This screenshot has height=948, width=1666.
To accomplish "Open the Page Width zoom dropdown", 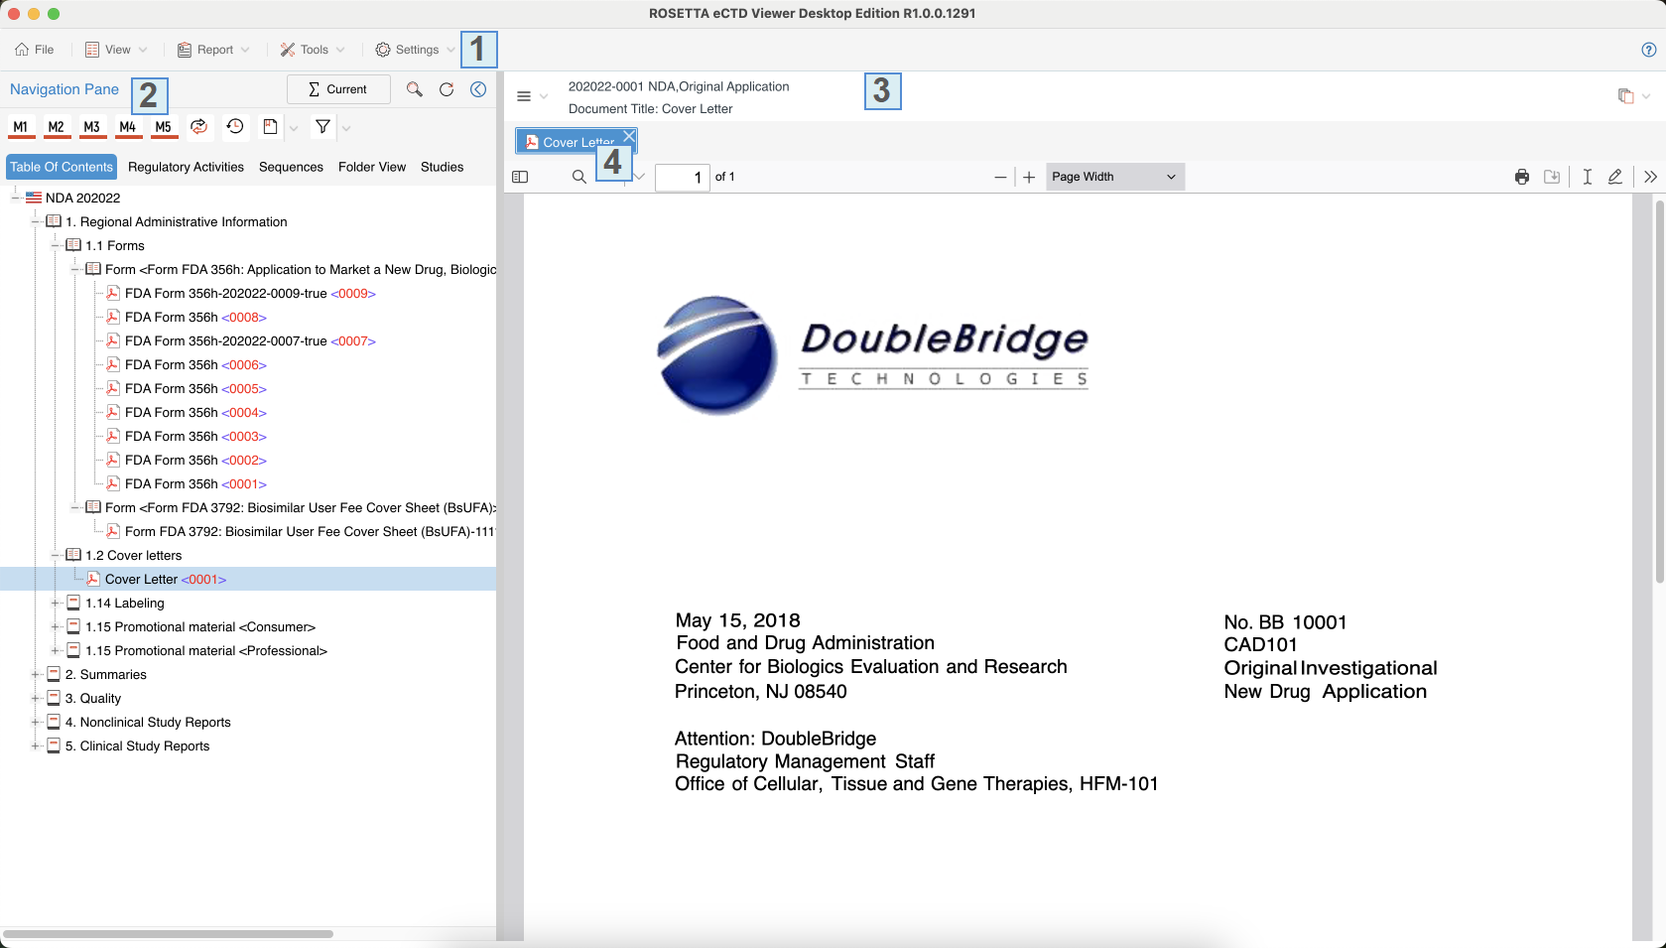I will tap(1114, 177).
